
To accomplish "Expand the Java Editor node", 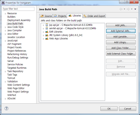I will click(5, 34).
